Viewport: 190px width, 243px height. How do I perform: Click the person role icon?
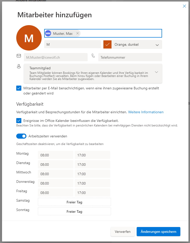[x=19, y=66]
